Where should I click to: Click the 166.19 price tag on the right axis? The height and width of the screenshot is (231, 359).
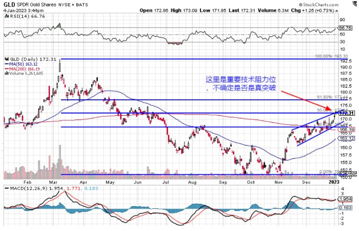pos(346,130)
